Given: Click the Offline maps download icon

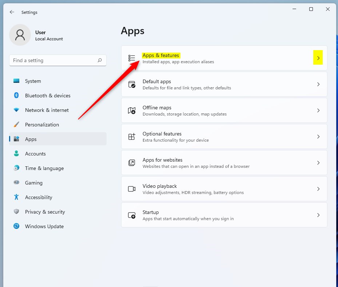Looking at the screenshot, I should (x=131, y=110).
